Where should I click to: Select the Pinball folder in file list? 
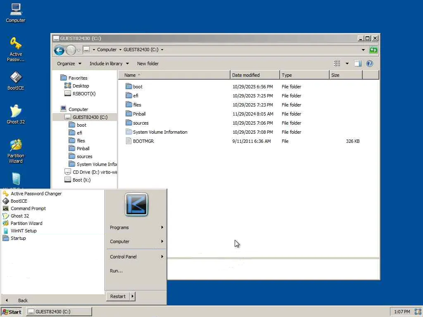coord(139,114)
